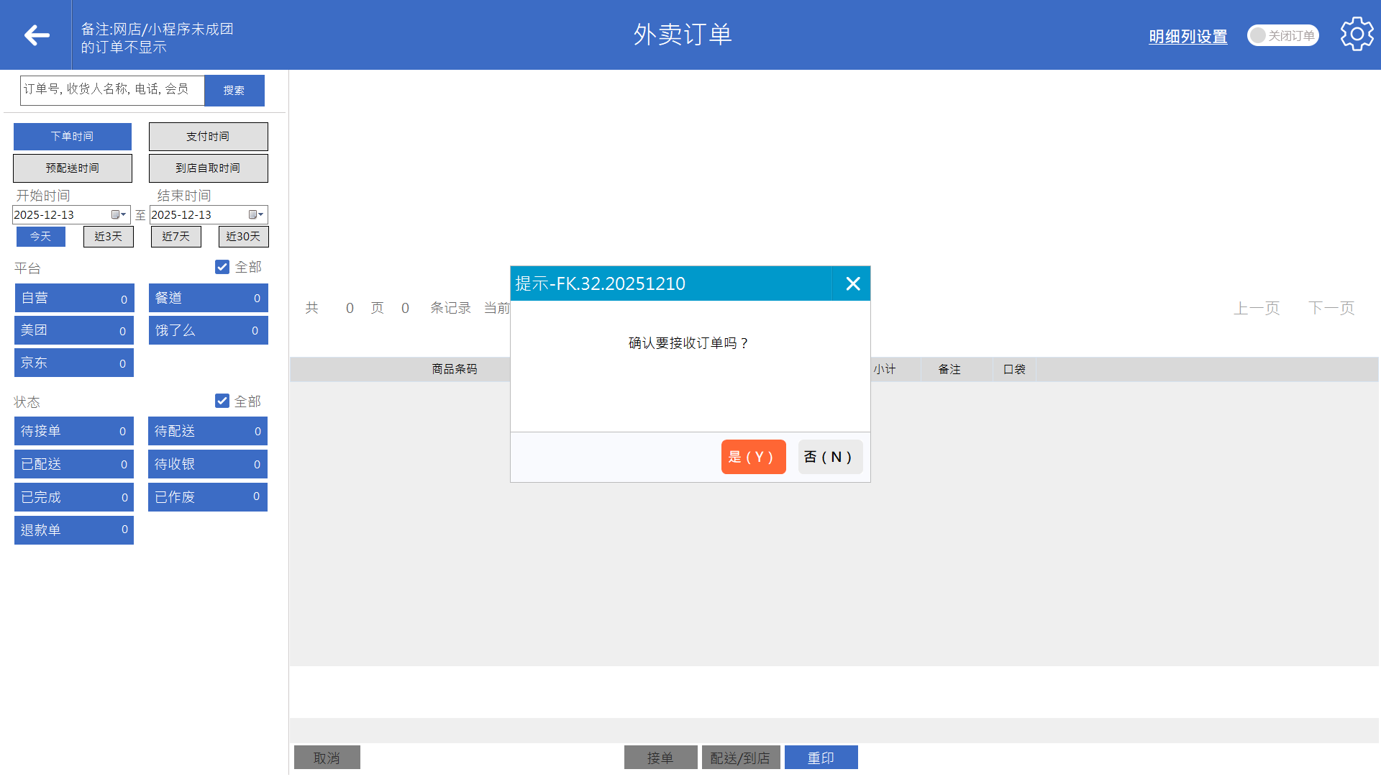Close the confirmation dialog with X
This screenshot has height=777, width=1381.
[852, 283]
